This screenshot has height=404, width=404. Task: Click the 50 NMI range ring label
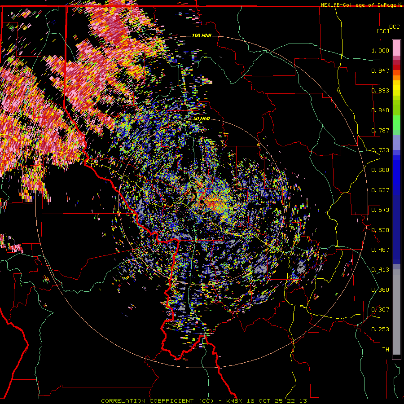coord(202,119)
